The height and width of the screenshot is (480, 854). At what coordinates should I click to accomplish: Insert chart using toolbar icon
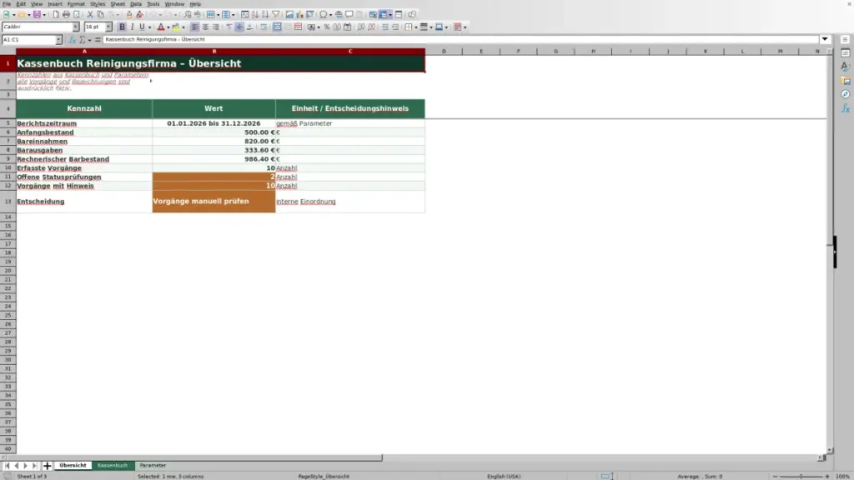(x=299, y=14)
